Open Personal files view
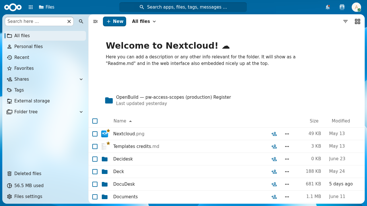367x206 pixels. coord(45,47)
